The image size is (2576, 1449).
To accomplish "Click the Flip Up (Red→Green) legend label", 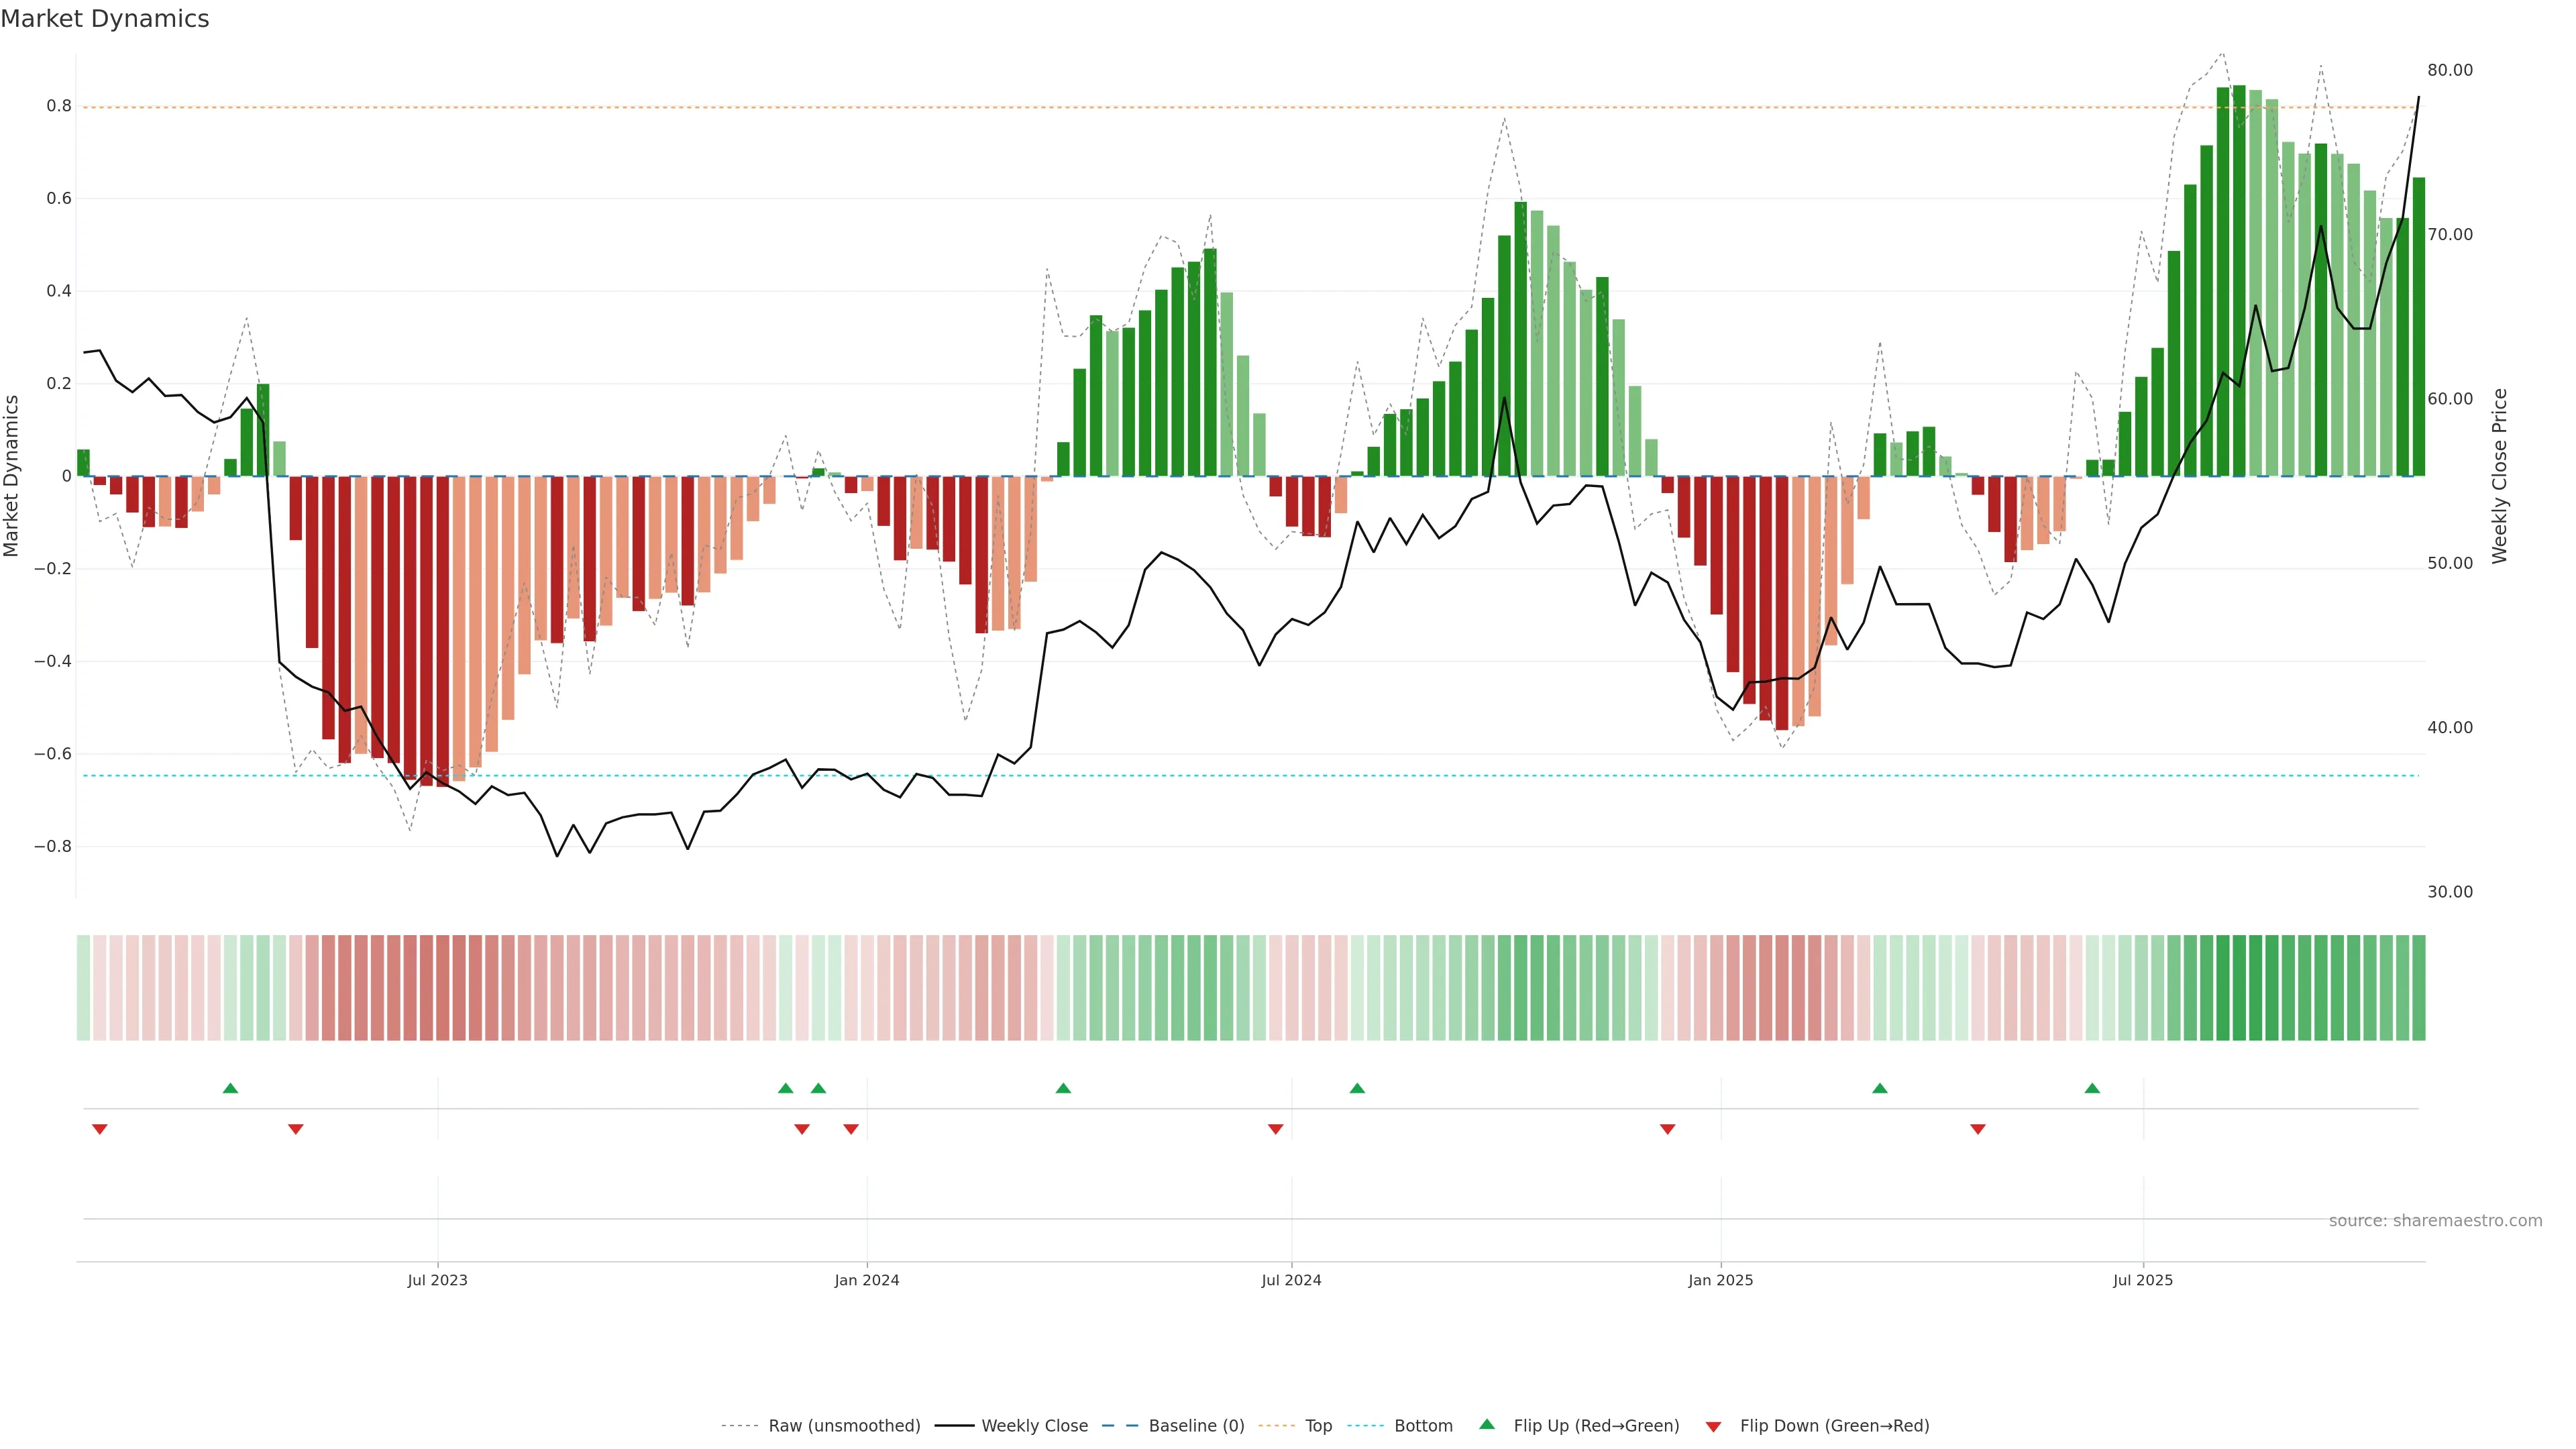I will coord(1596,1426).
